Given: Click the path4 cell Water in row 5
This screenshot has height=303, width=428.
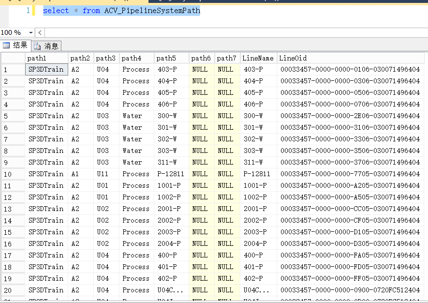Looking at the screenshot, I should pyautogui.click(x=137, y=116).
